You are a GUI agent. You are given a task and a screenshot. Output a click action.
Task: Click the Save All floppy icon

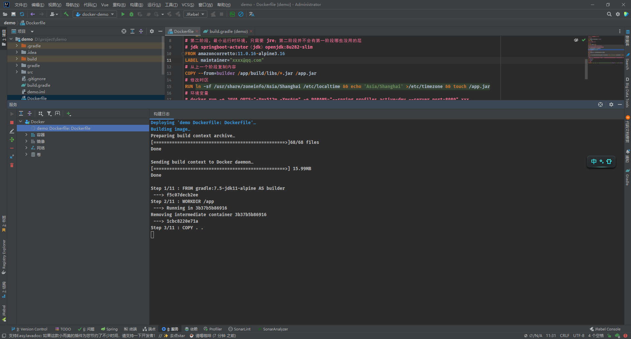[x=13, y=14]
